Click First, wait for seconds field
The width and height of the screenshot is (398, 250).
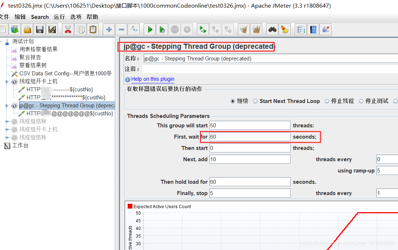250,137
